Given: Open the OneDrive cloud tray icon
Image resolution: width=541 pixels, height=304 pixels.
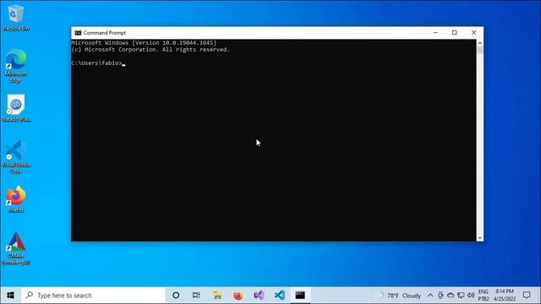Looking at the screenshot, I should (x=451, y=296).
